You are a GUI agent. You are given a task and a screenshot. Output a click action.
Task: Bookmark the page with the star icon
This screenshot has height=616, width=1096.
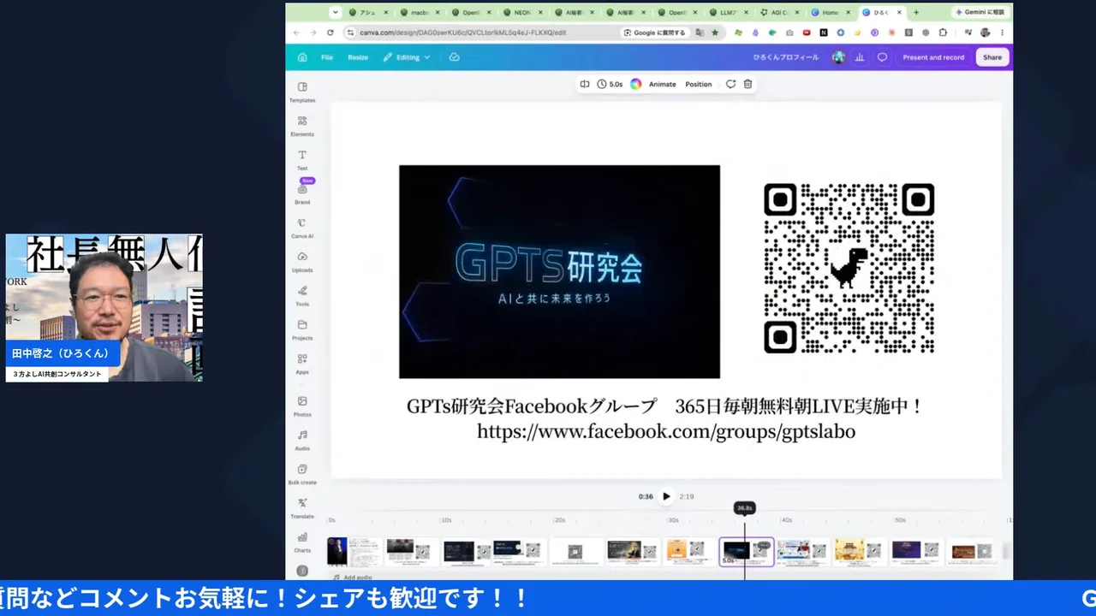click(715, 33)
